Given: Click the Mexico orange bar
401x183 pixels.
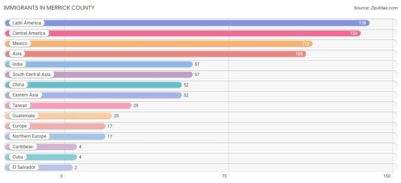Looking at the screenshot, I should pos(159,44).
